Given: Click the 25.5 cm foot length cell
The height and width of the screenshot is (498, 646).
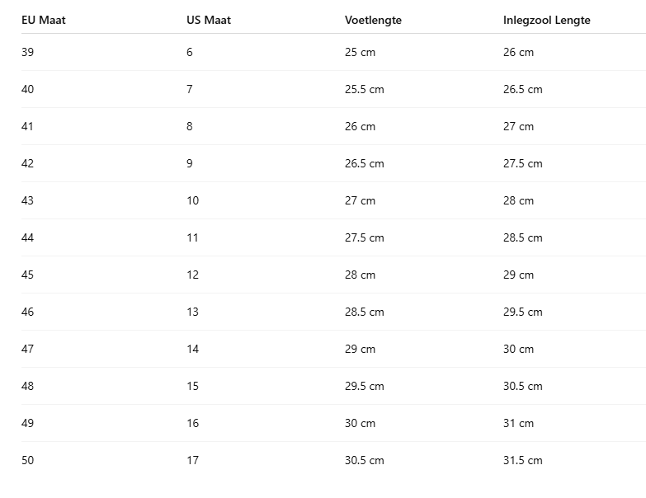Looking at the screenshot, I should (x=364, y=89).
